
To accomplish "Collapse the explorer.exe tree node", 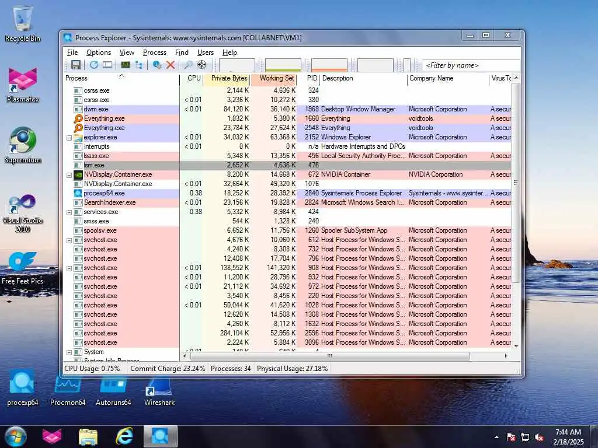I will (69, 138).
